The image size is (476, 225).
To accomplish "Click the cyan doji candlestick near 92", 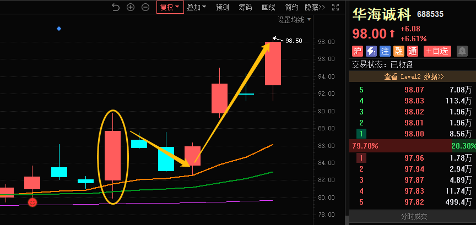I will point(246,94).
